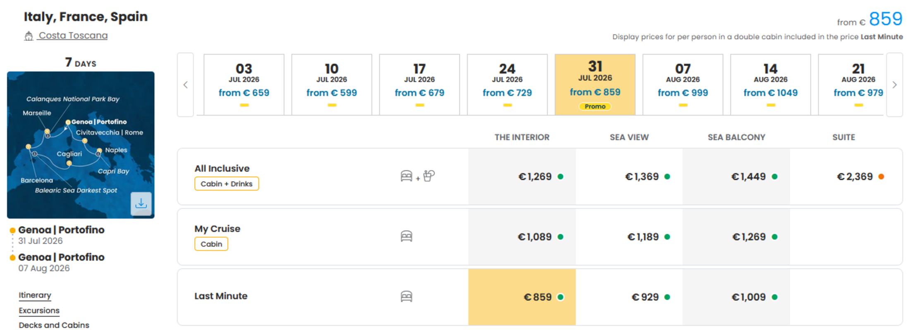Open the Itinerary link
908x330 pixels.
click(x=35, y=295)
